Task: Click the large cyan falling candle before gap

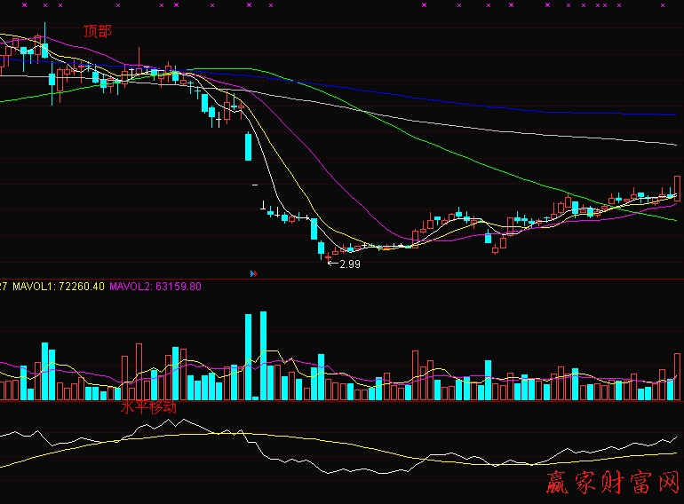Action: (249, 146)
